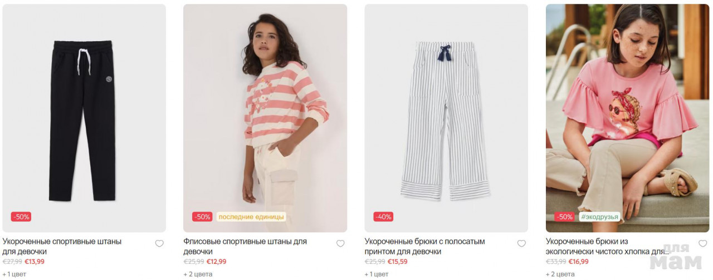Click the €13,99 sale price
Viewport: 713px width, 280px height.
point(35,262)
